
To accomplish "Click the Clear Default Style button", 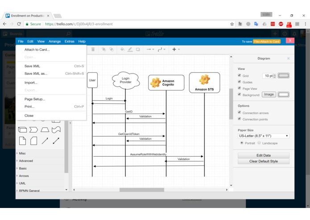I will [x=264, y=161].
